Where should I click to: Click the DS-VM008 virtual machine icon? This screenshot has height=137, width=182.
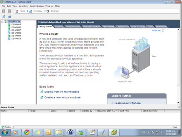tap(9, 33)
